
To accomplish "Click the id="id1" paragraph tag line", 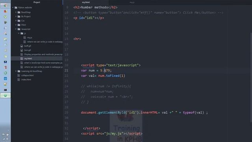I will [x=89, y=18].
